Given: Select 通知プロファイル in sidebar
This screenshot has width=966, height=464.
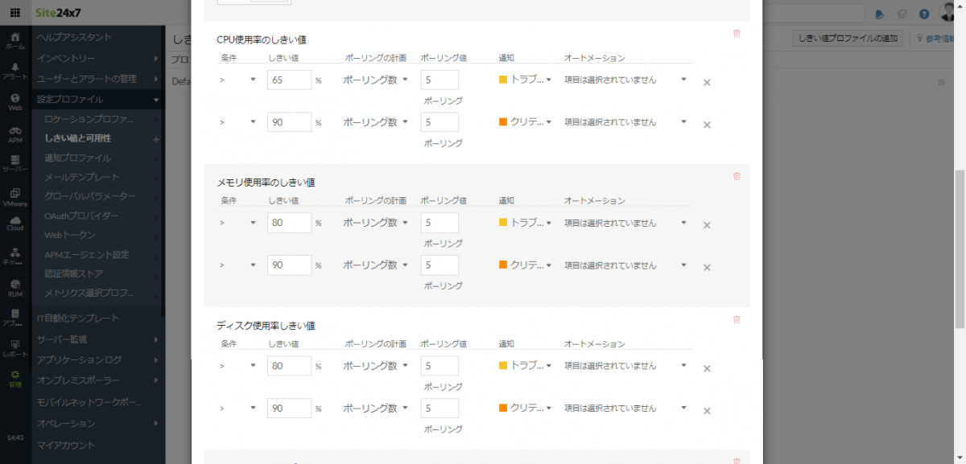Looking at the screenshot, I should [78, 158].
